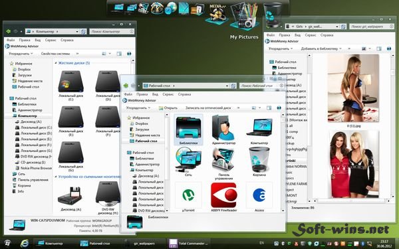The width and height of the screenshot is (399, 249).
Task: Launch the Access icon
Action: (259, 195)
